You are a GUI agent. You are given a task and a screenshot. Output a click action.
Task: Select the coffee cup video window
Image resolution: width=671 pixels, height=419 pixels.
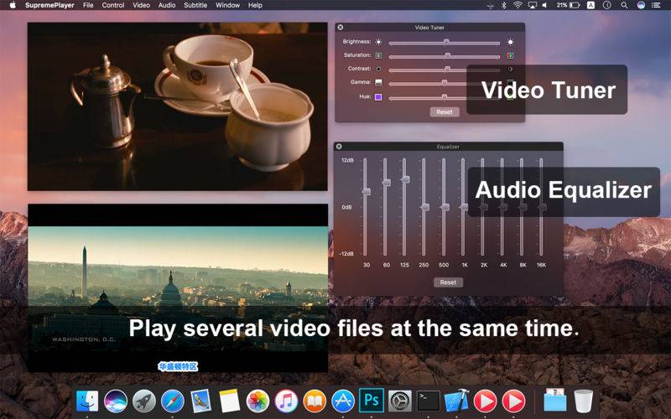177,106
